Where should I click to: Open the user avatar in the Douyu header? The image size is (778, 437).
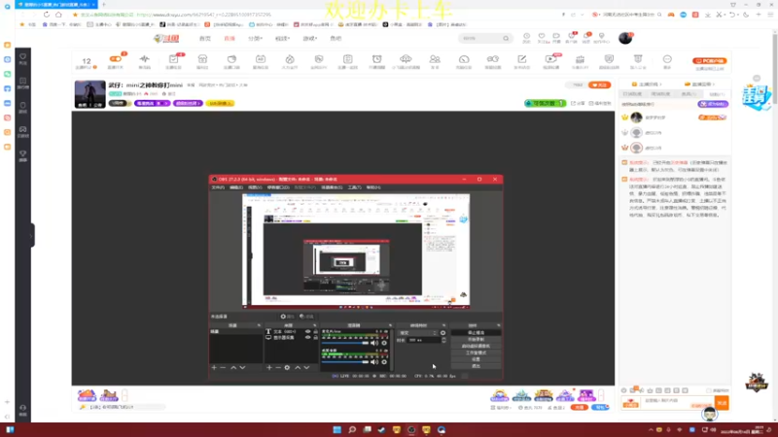(x=625, y=38)
